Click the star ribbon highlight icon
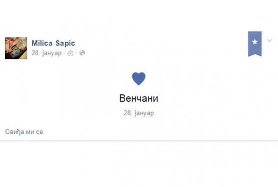 pos(255,43)
